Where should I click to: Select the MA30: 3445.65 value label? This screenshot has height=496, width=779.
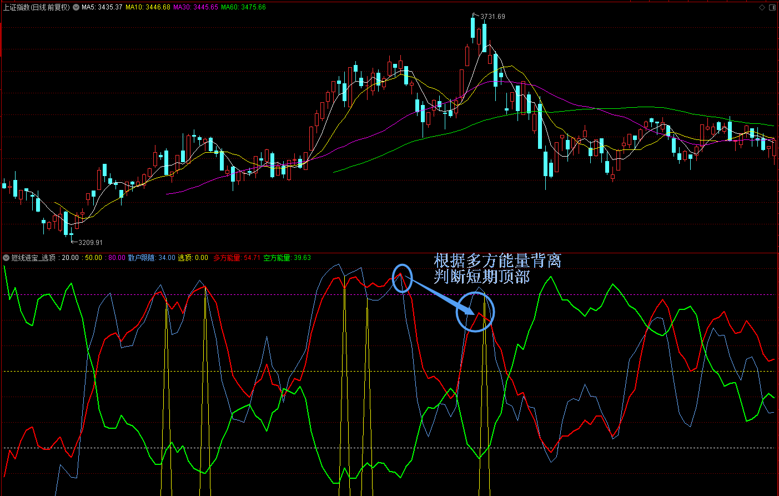click(195, 7)
